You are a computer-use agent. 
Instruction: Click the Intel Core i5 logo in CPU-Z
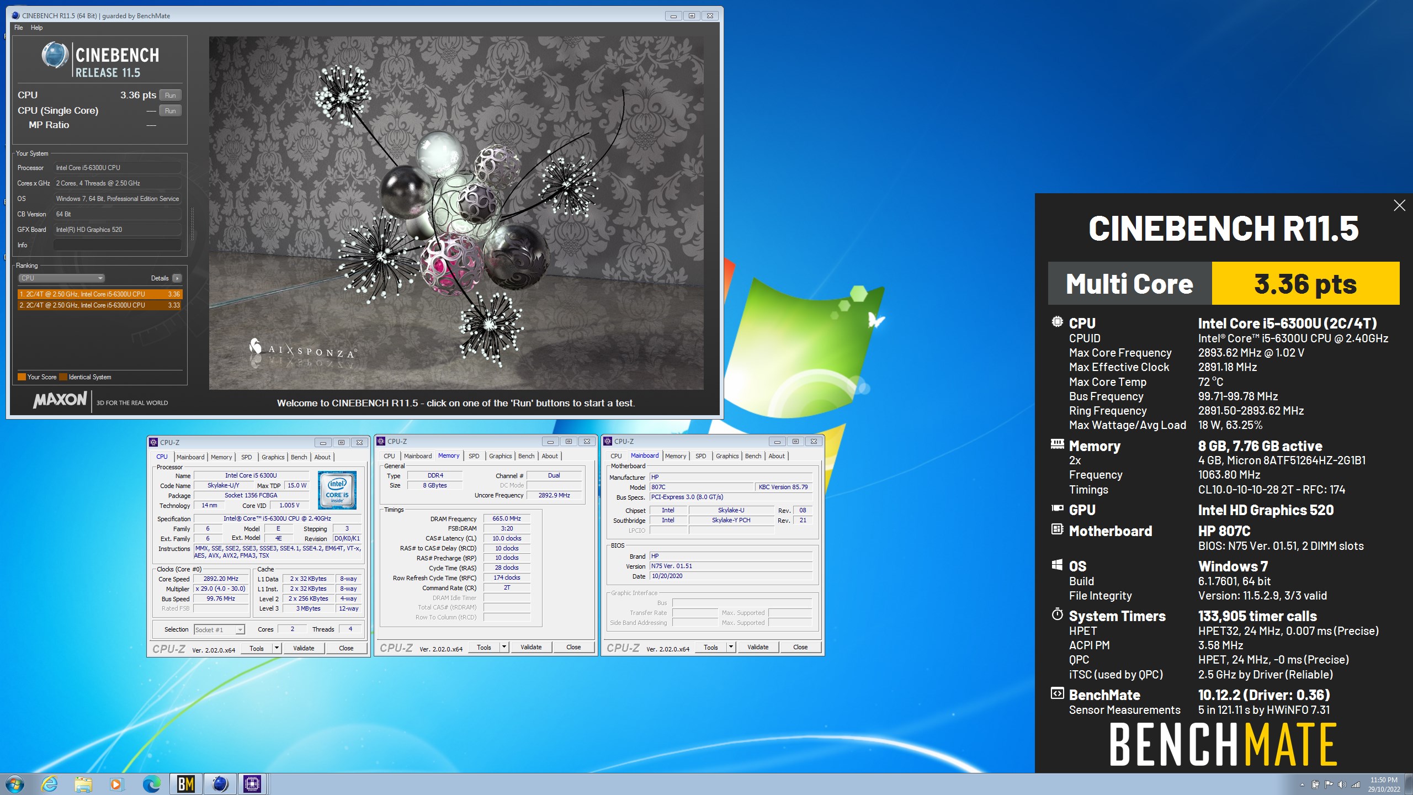pyautogui.click(x=337, y=490)
